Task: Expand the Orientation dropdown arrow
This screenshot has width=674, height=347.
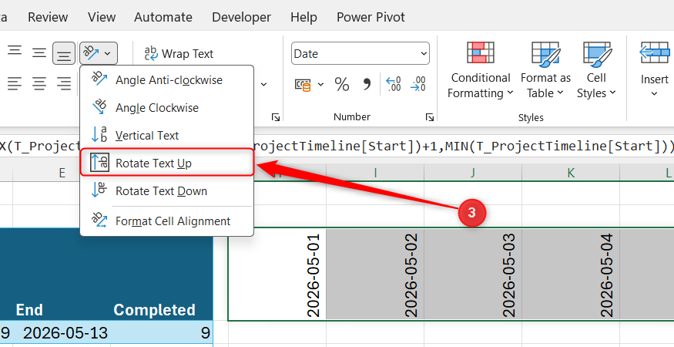Action: click(108, 53)
